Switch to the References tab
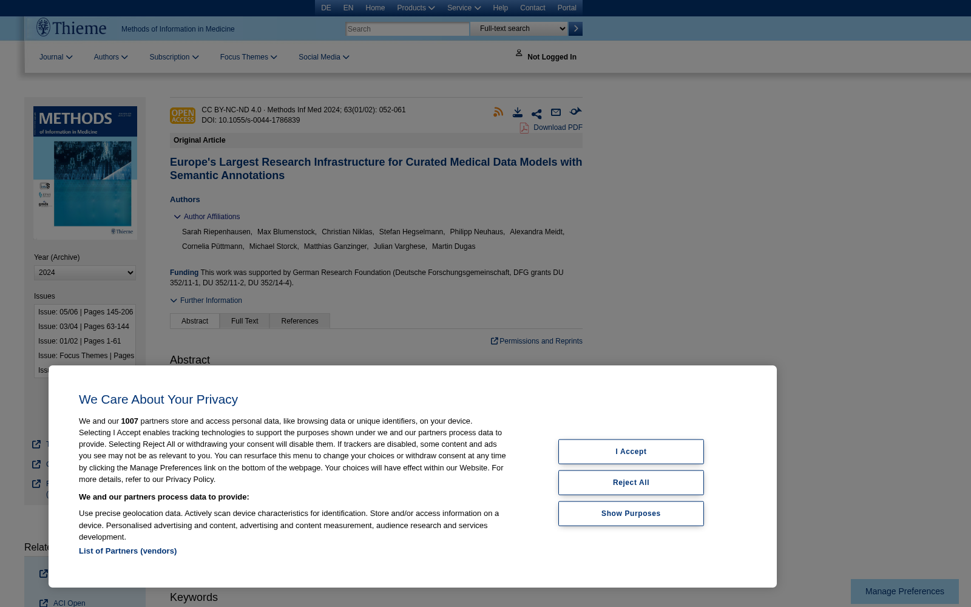The image size is (971, 607). [x=300, y=321]
